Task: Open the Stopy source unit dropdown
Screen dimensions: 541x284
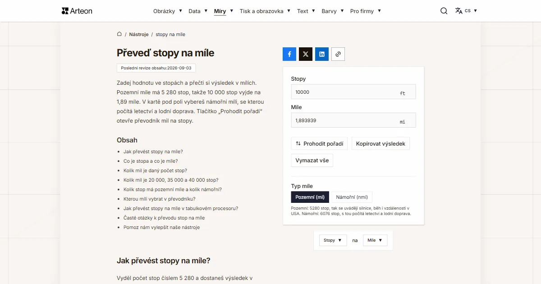Action: 333,240
